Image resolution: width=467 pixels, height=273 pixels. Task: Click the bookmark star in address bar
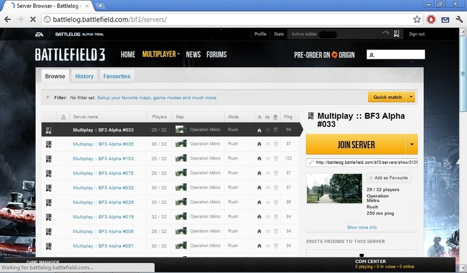417,19
